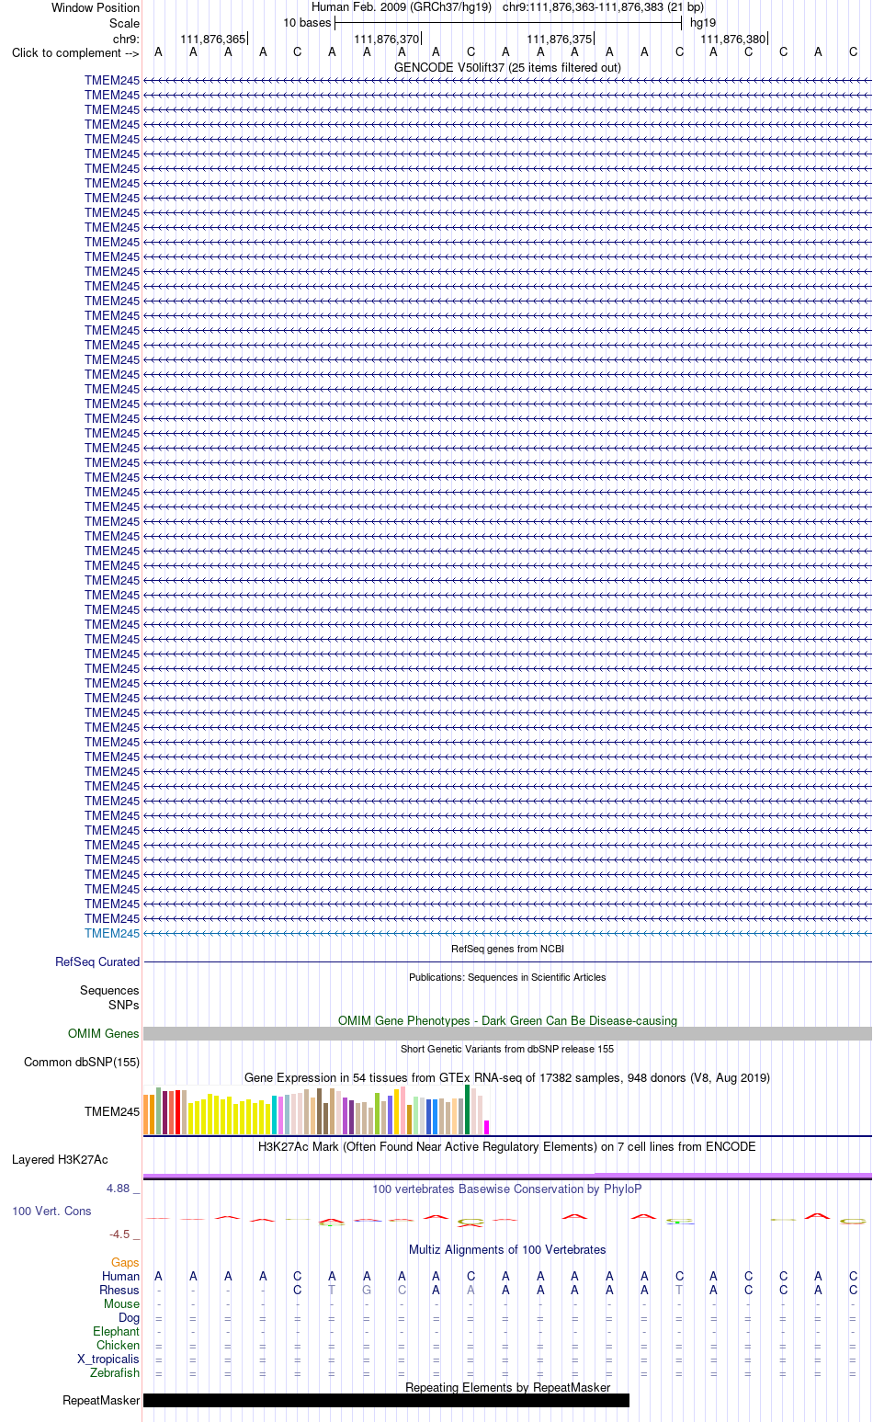Screen dimensions: 873x1422
Task: Click the Human alignment row label
Action: click(120, 1276)
